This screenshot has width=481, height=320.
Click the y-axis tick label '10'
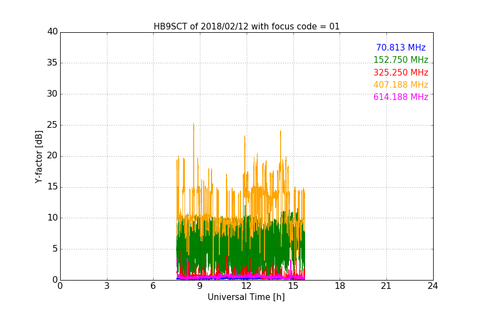[52, 218]
